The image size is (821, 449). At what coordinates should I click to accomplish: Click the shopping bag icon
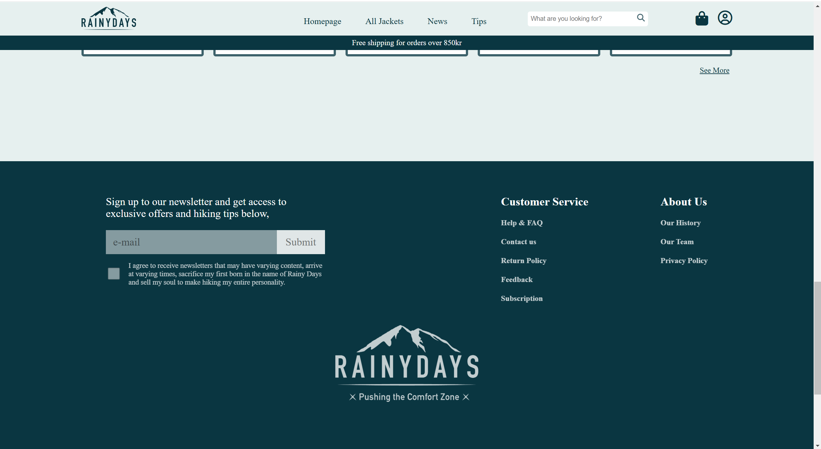[702, 18]
